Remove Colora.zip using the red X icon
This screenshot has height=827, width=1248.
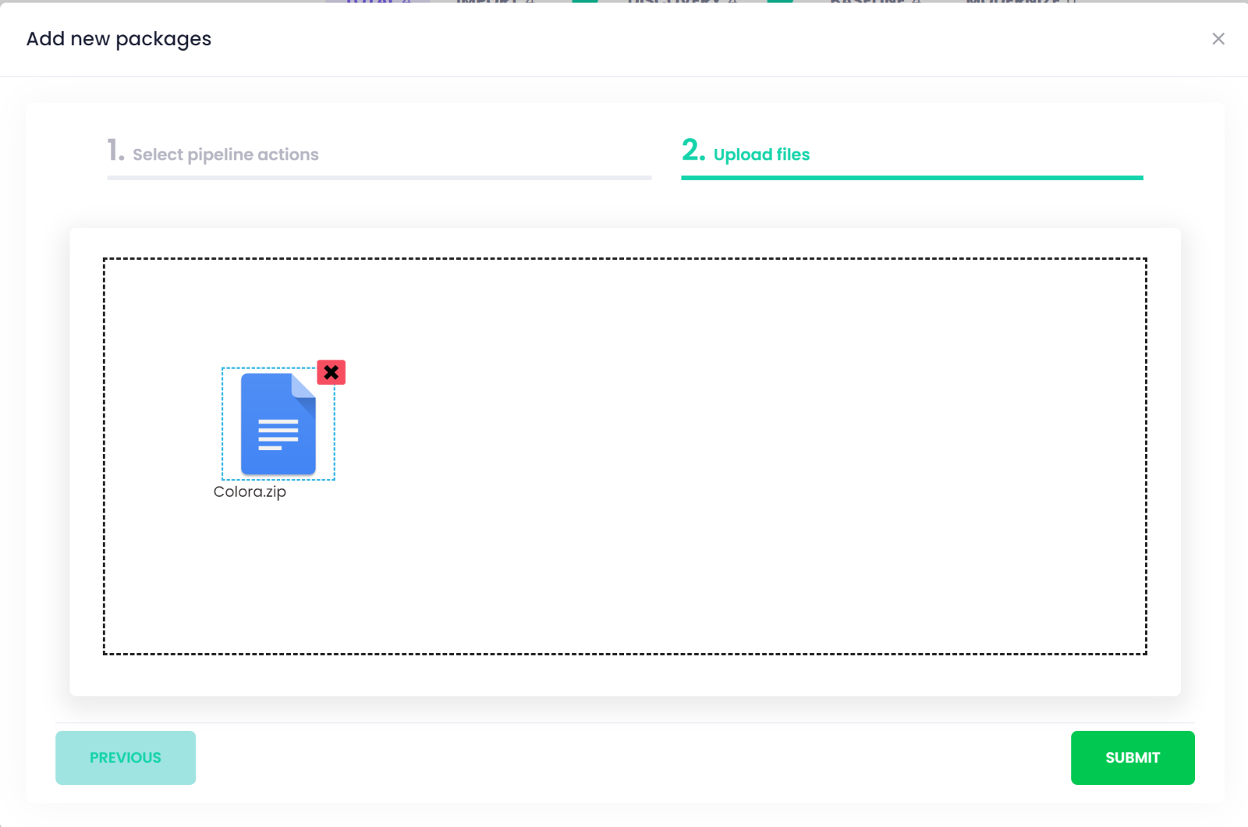pyautogui.click(x=331, y=373)
